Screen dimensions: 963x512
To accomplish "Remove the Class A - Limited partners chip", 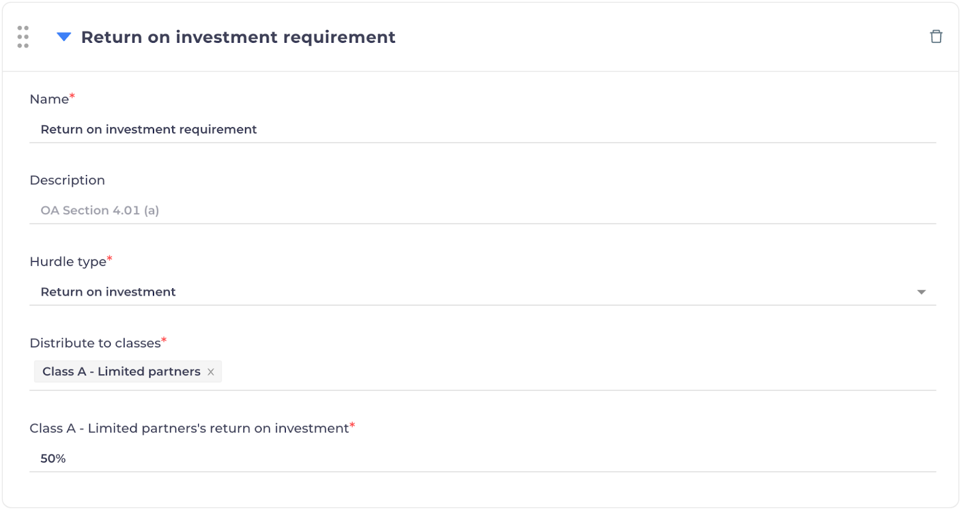I will coord(211,372).
